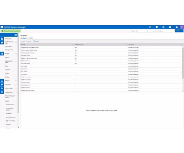This screenshot has height=153, width=184.
Task: Collapse the sidebar with hamburger icon
Action: coord(16,35)
